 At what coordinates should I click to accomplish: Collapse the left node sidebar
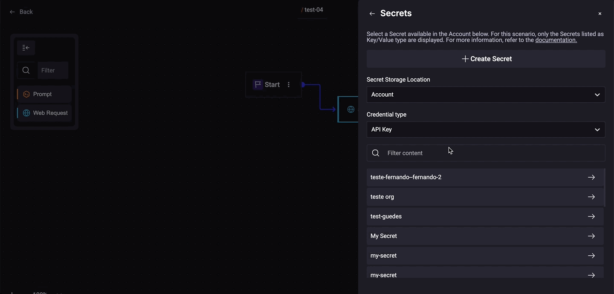[x=26, y=48]
